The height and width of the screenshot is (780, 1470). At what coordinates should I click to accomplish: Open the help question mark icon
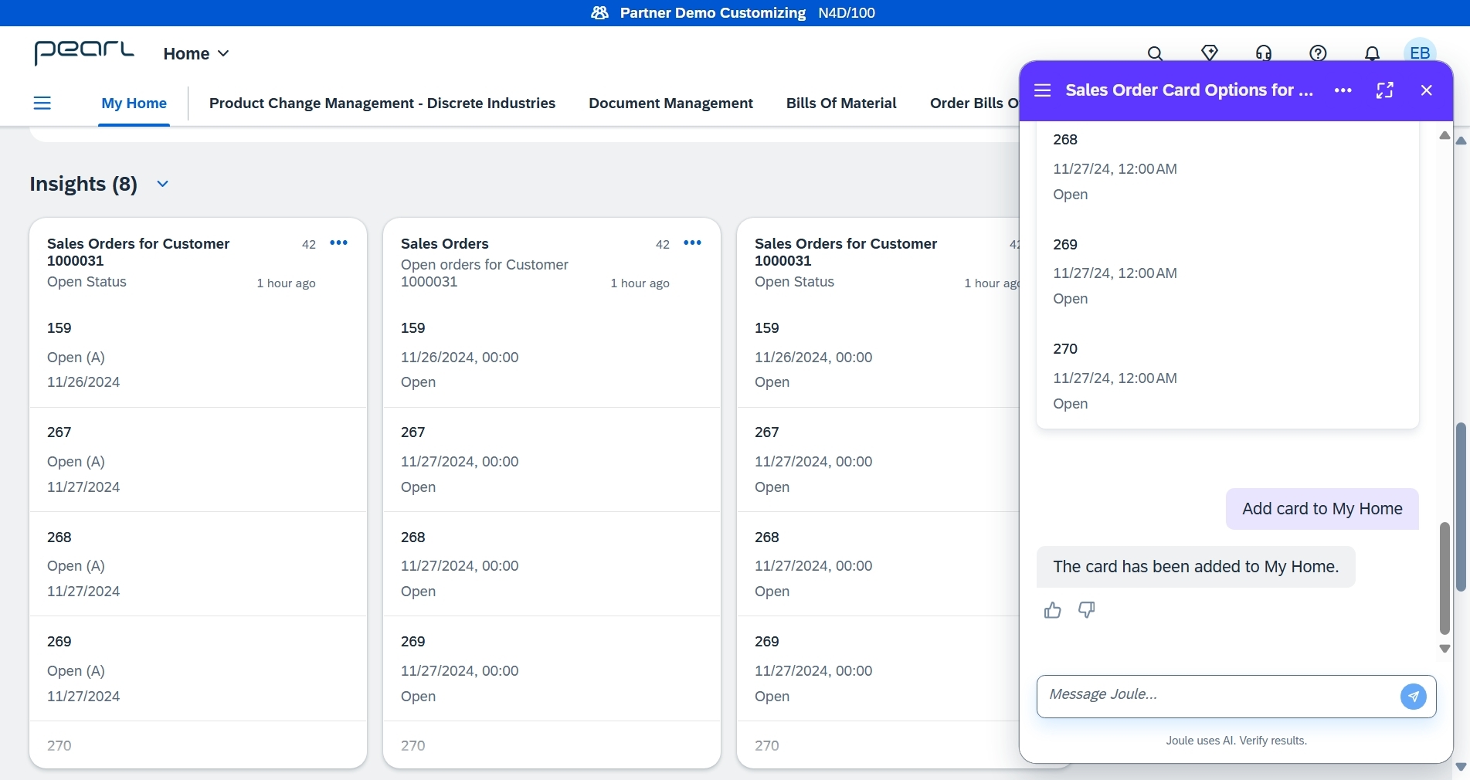click(1318, 53)
